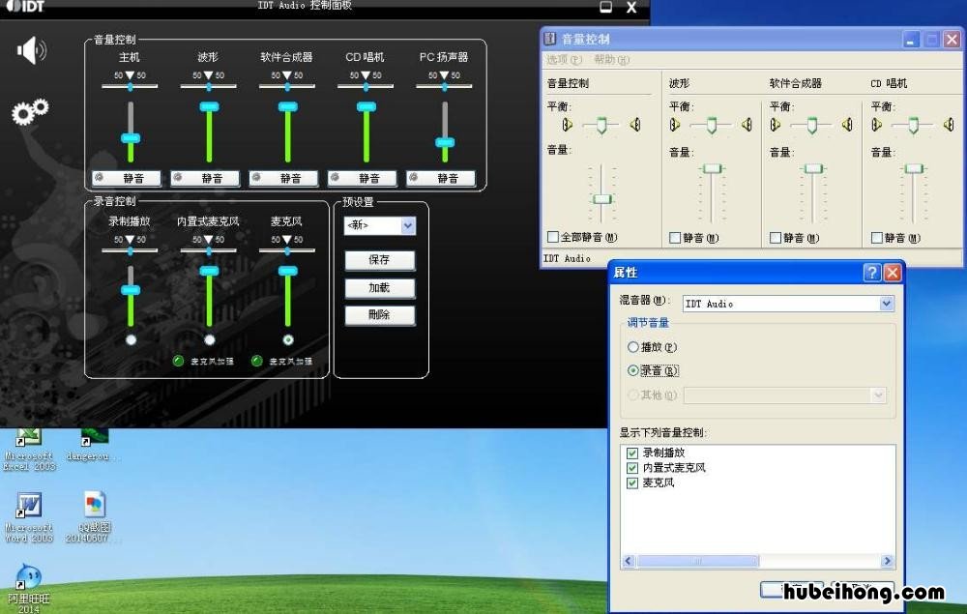Click the IDT logo in the panel header
The width and height of the screenshot is (967, 614).
tap(25, 6)
